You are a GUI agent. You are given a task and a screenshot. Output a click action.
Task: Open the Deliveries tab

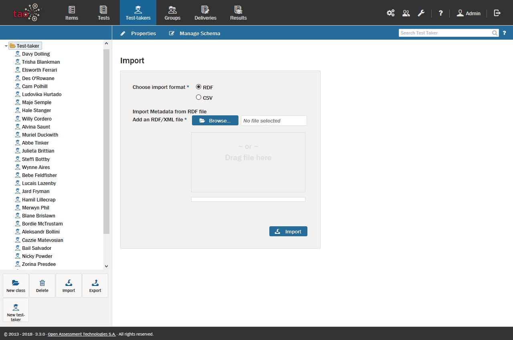click(205, 13)
